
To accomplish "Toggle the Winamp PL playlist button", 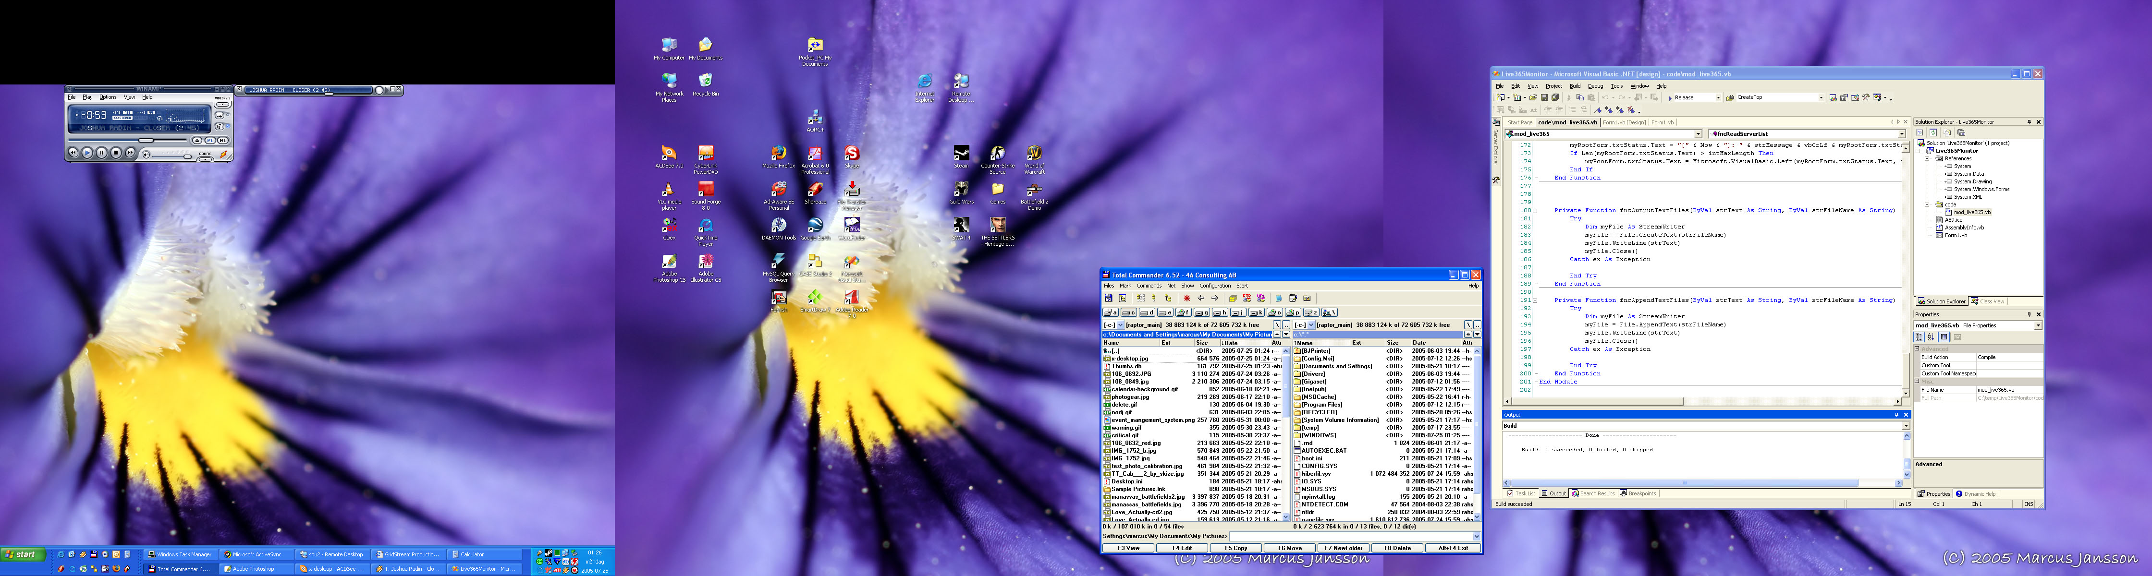I will 210,140.
